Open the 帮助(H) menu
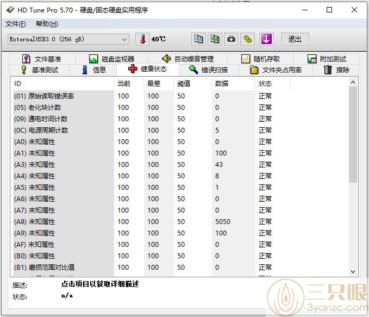Image resolution: width=369 pixels, height=317 pixels. [x=47, y=24]
